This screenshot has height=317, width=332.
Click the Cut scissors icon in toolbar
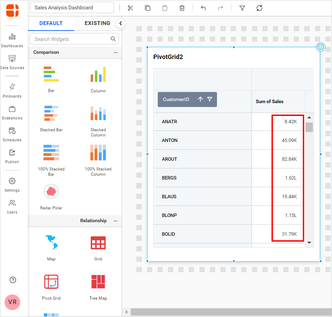(130, 8)
